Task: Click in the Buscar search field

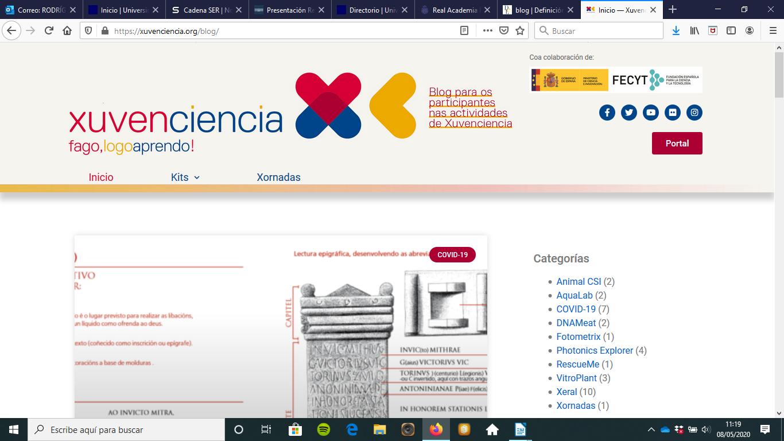Action: click(x=603, y=31)
